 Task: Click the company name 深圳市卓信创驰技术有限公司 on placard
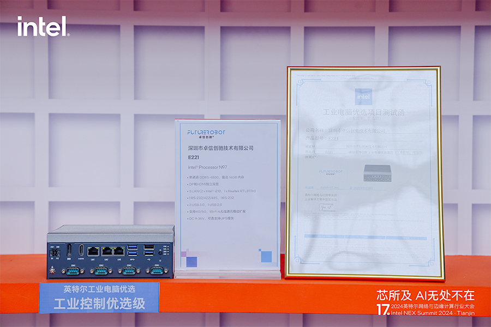(x=220, y=148)
